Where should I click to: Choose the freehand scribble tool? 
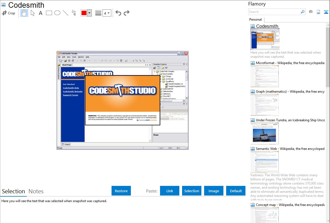tap(74, 13)
